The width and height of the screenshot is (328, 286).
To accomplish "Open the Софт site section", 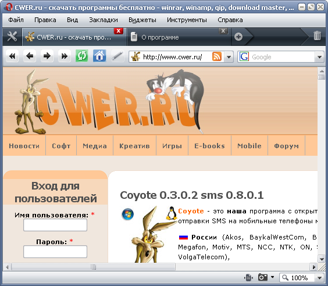I will (61, 146).
